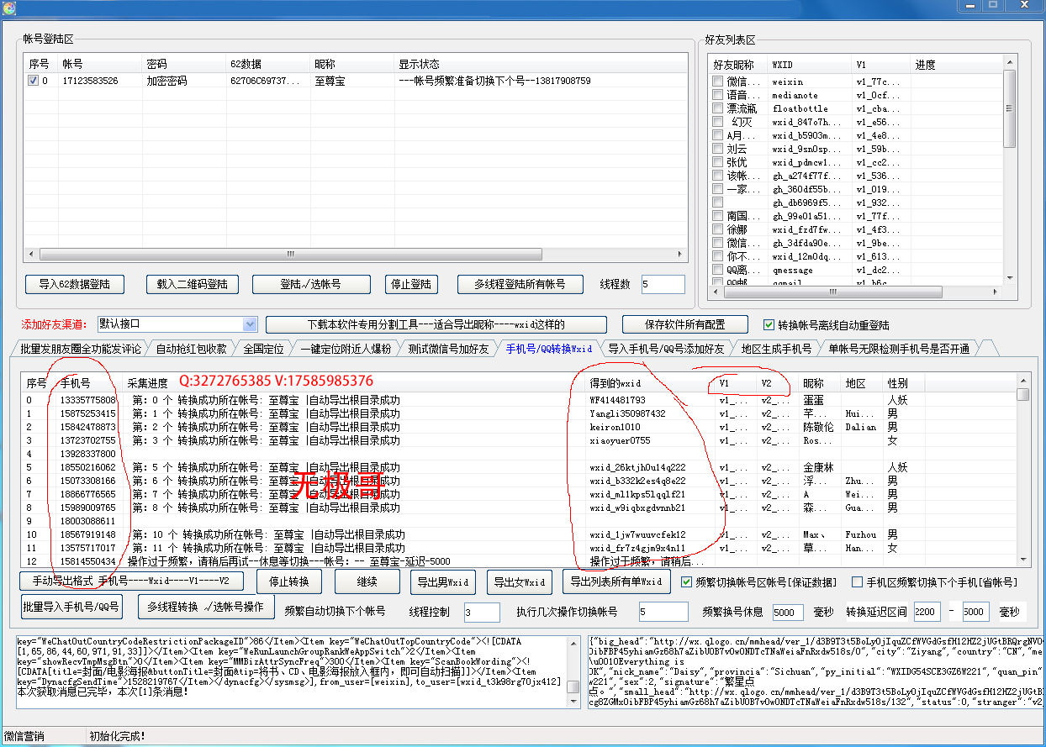
Task: Disable 转换帐号离线自动重登陆 checkbox
Action: (769, 325)
